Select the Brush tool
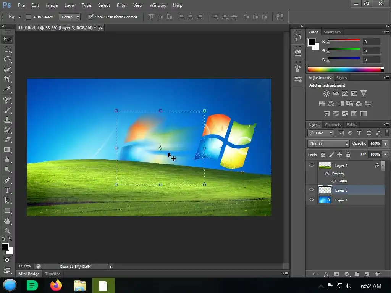Screen dimensions: 391x293 [7, 110]
